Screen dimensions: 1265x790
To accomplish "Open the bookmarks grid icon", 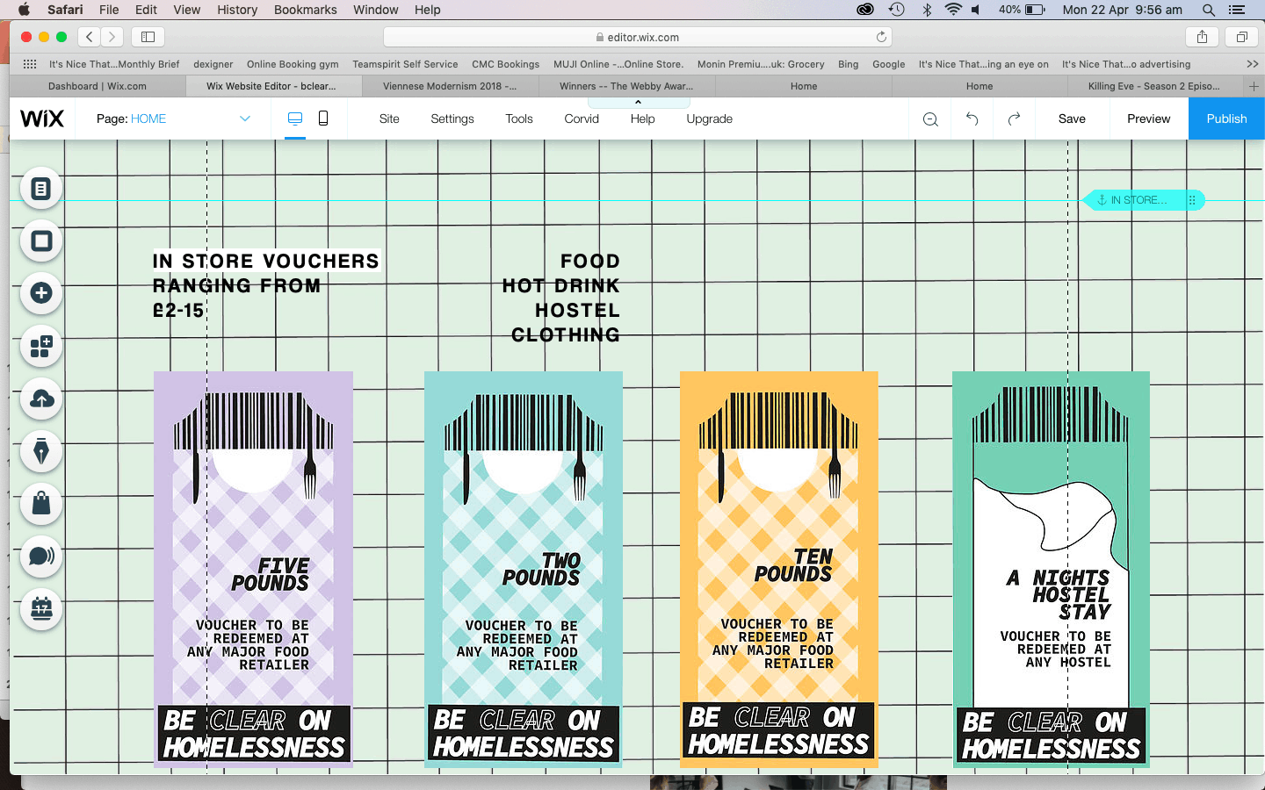I will (x=30, y=64).
